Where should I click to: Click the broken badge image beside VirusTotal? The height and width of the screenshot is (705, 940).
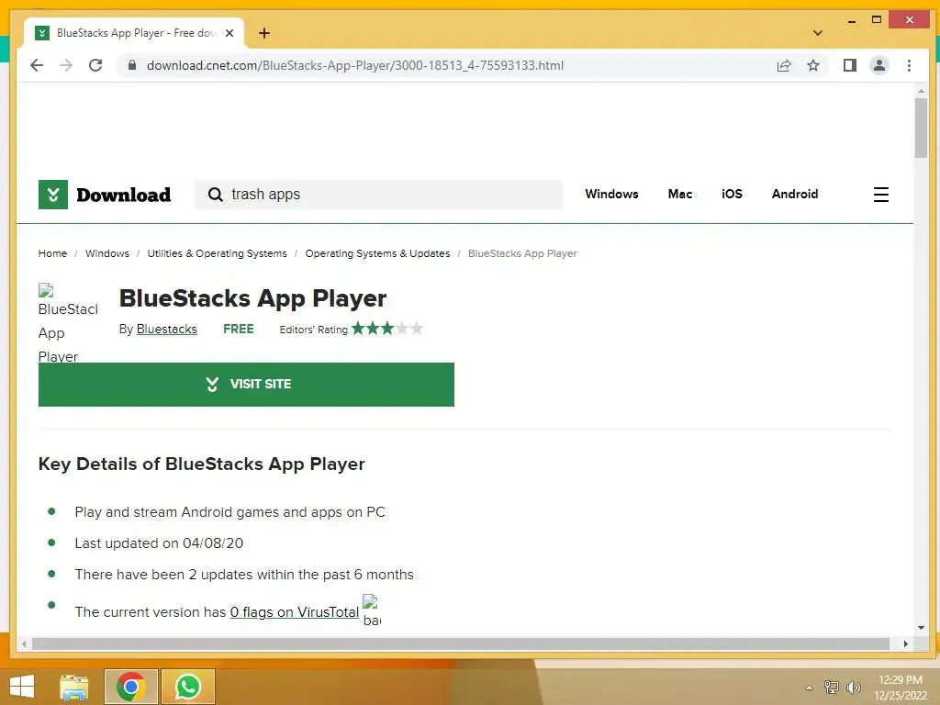click(x=372, y=610)
